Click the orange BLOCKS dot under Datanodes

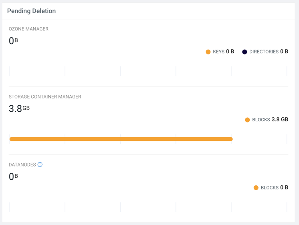[256, 188]
